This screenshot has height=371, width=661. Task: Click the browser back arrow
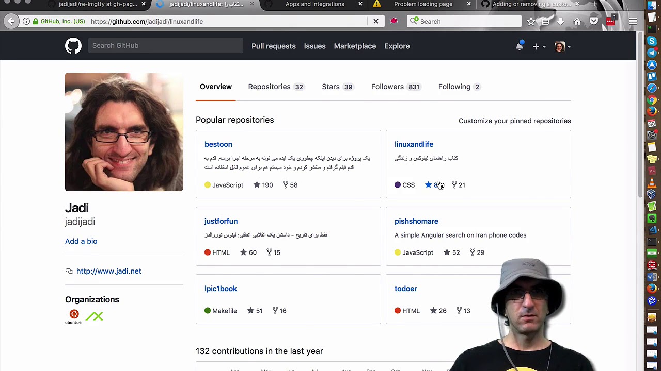pos(11,21)
